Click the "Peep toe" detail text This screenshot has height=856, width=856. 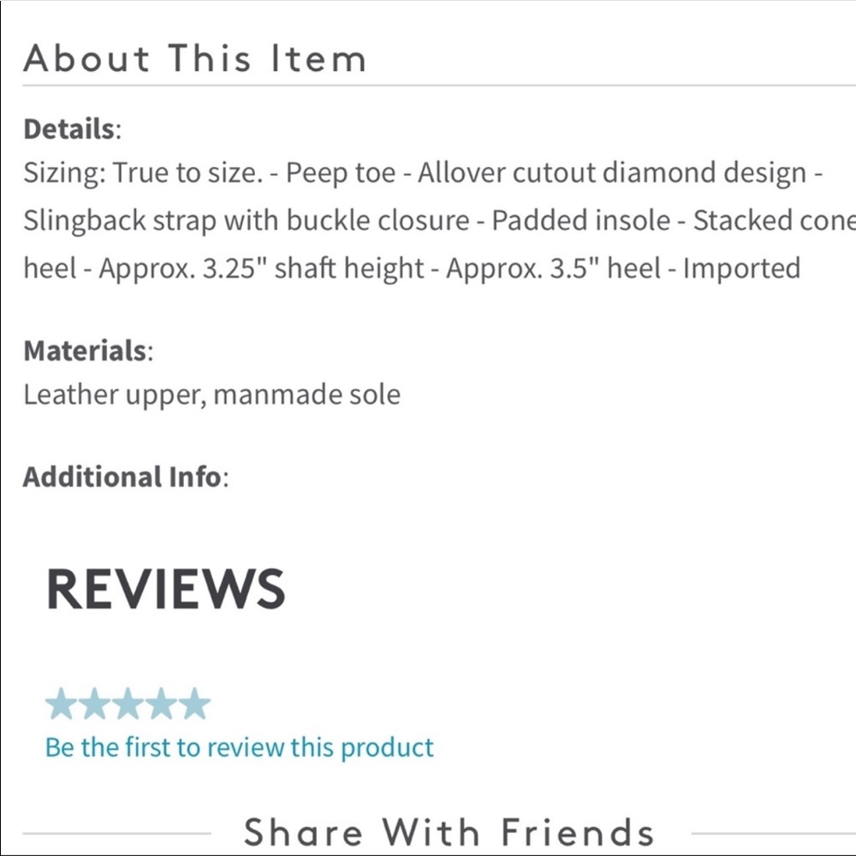(341, 174)
